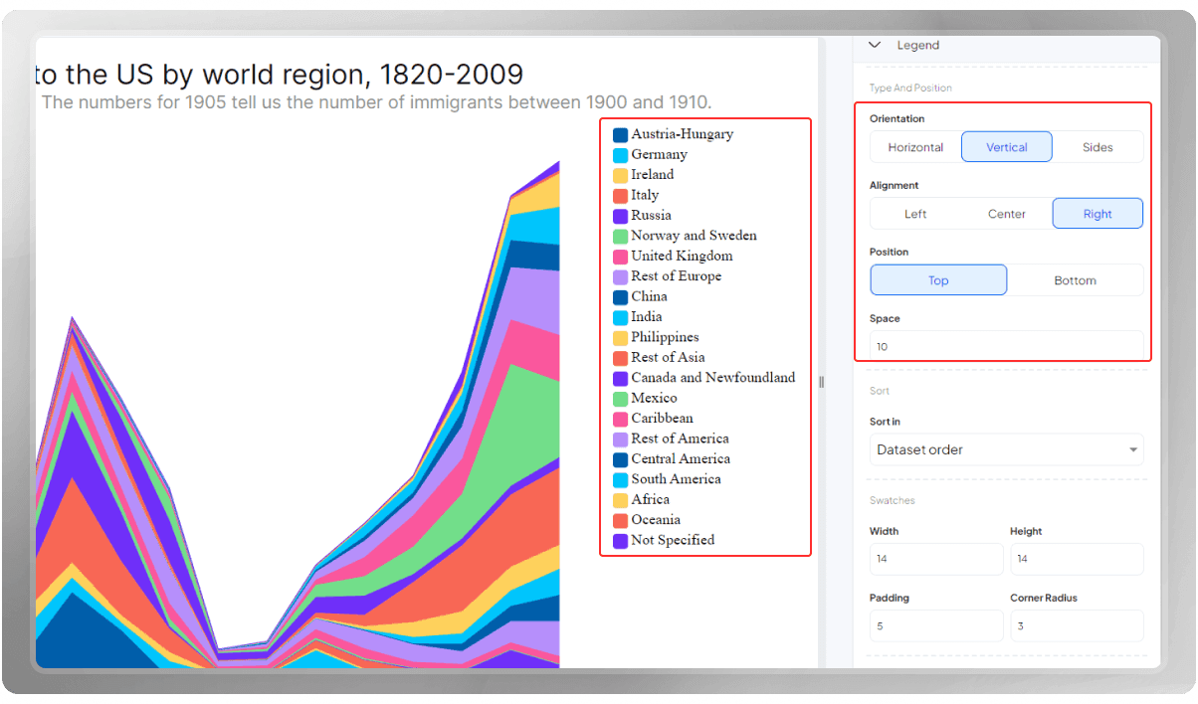Collapse the Legend section chevron
The width and height of the screenshot is (1198, 704).
[x=875, y=45]
